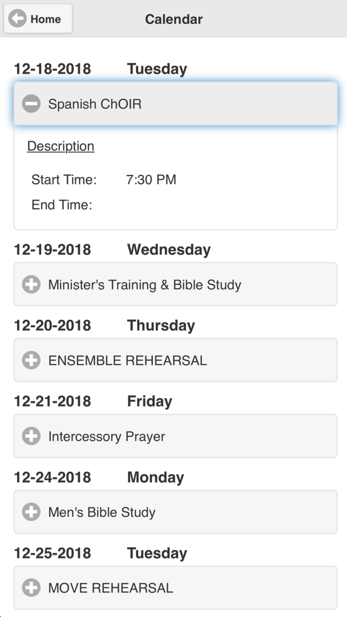
Task: Click the 7:30 PM start time value
Action: (151, 180)
